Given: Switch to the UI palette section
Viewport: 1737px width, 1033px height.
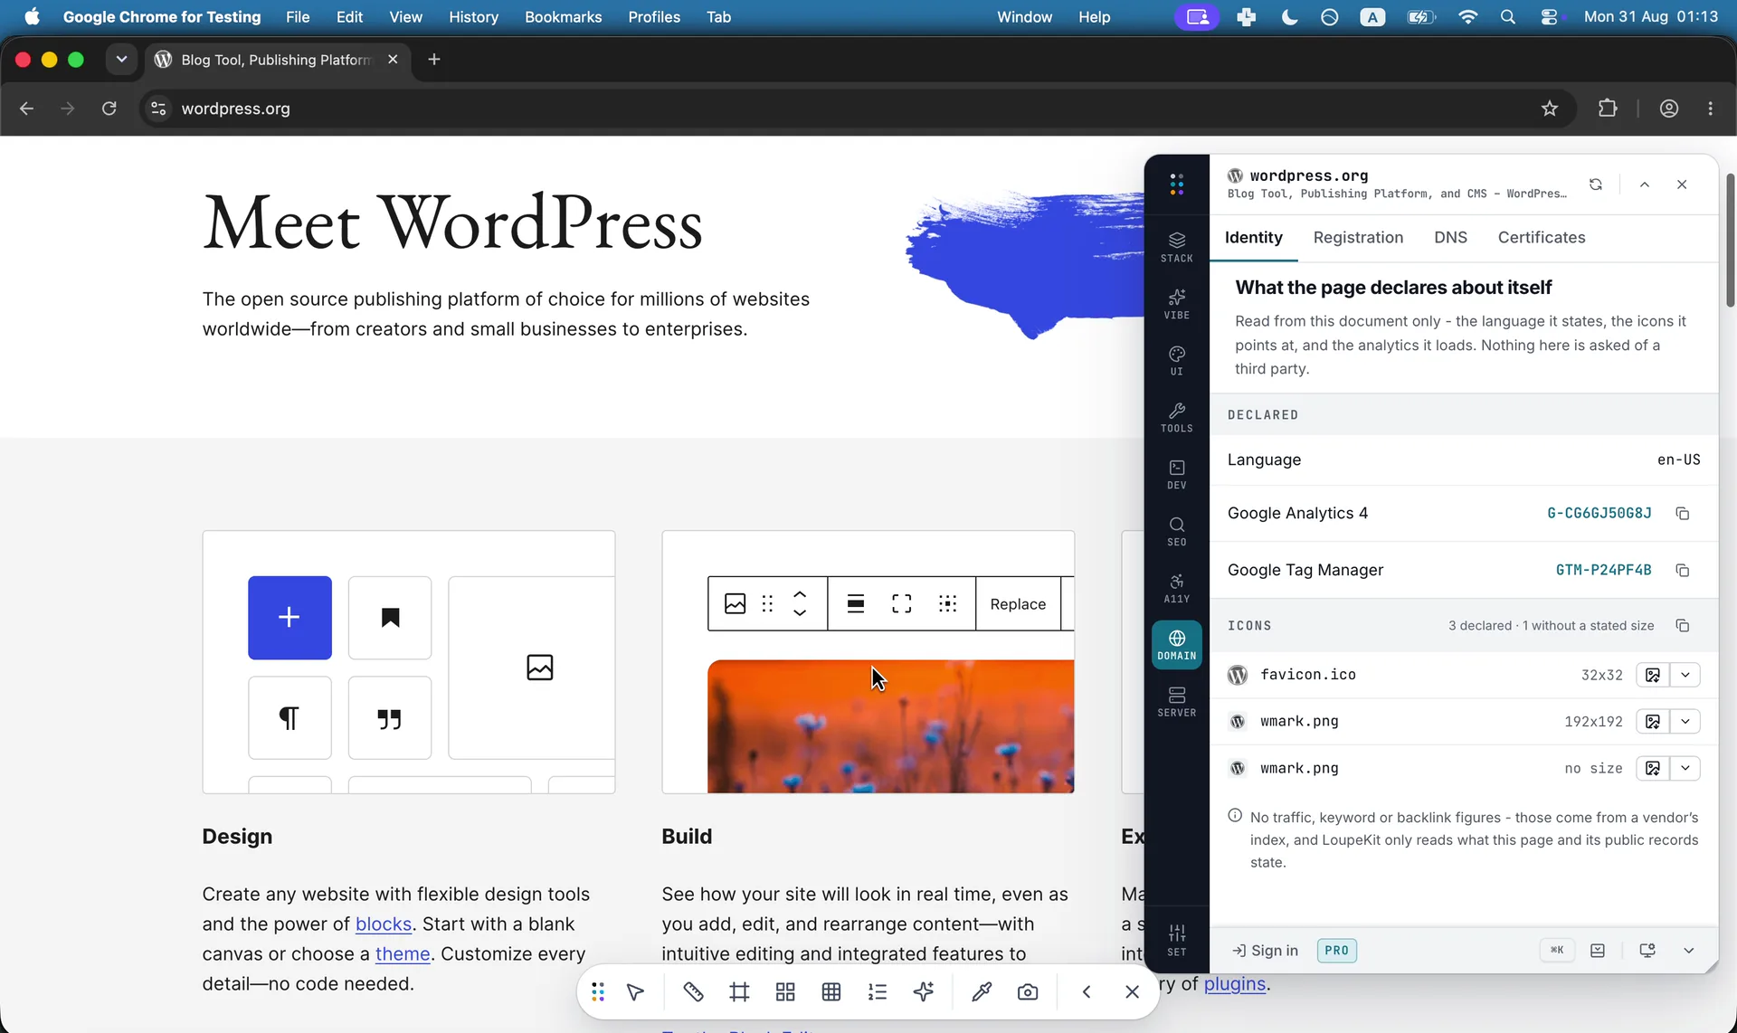Looking at the screenshot, I should (x=1176, y=361).
